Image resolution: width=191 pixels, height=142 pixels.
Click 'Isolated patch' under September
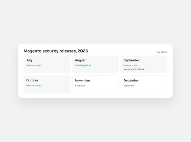point(131,65)
